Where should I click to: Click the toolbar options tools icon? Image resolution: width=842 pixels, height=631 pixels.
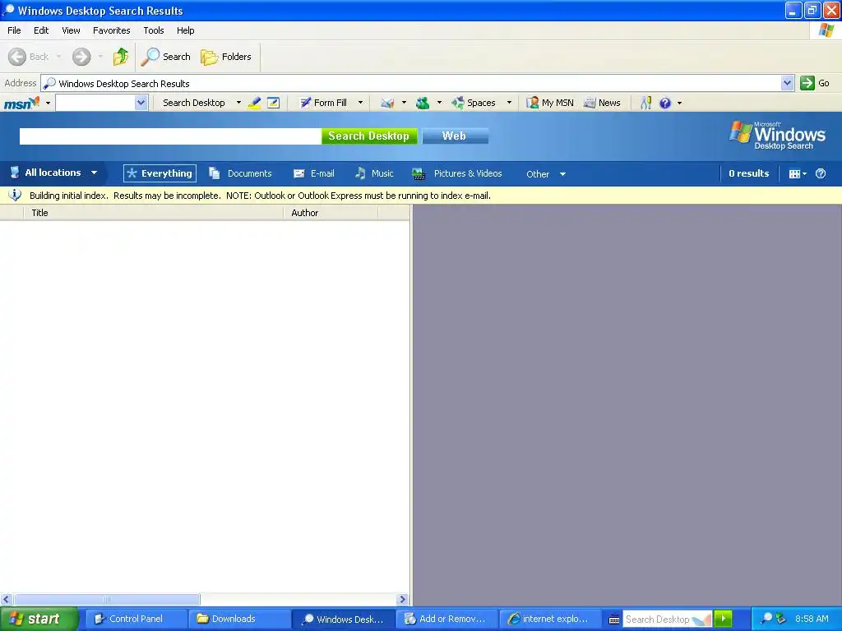coord(645,103)
